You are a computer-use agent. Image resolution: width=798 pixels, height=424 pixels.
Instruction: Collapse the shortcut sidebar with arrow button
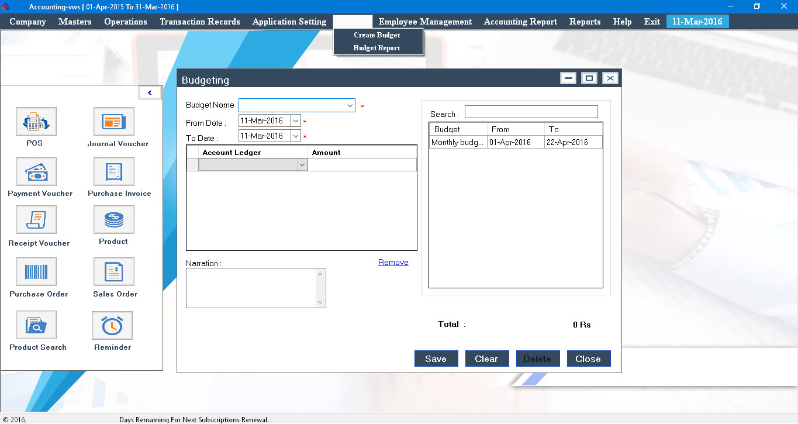pyautogui.click(x=150, y=92)
